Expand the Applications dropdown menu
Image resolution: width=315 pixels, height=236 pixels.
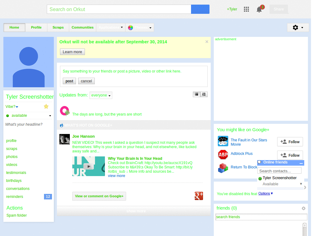pyautogui.click(x=111, y=27)
